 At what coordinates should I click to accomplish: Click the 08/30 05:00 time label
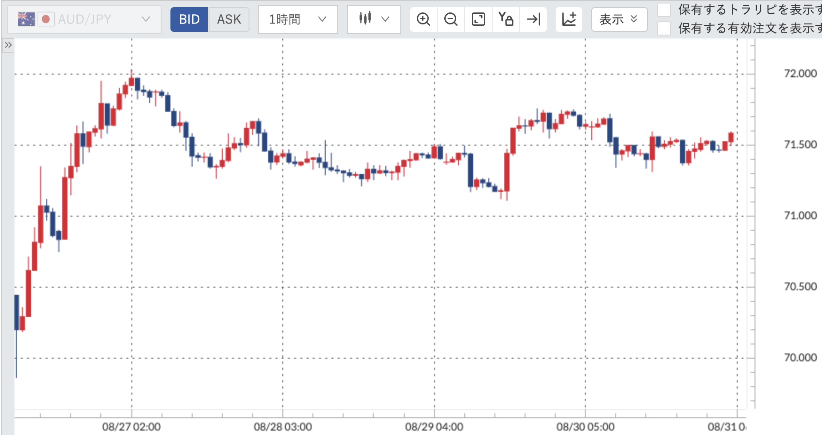pos(585,427)
